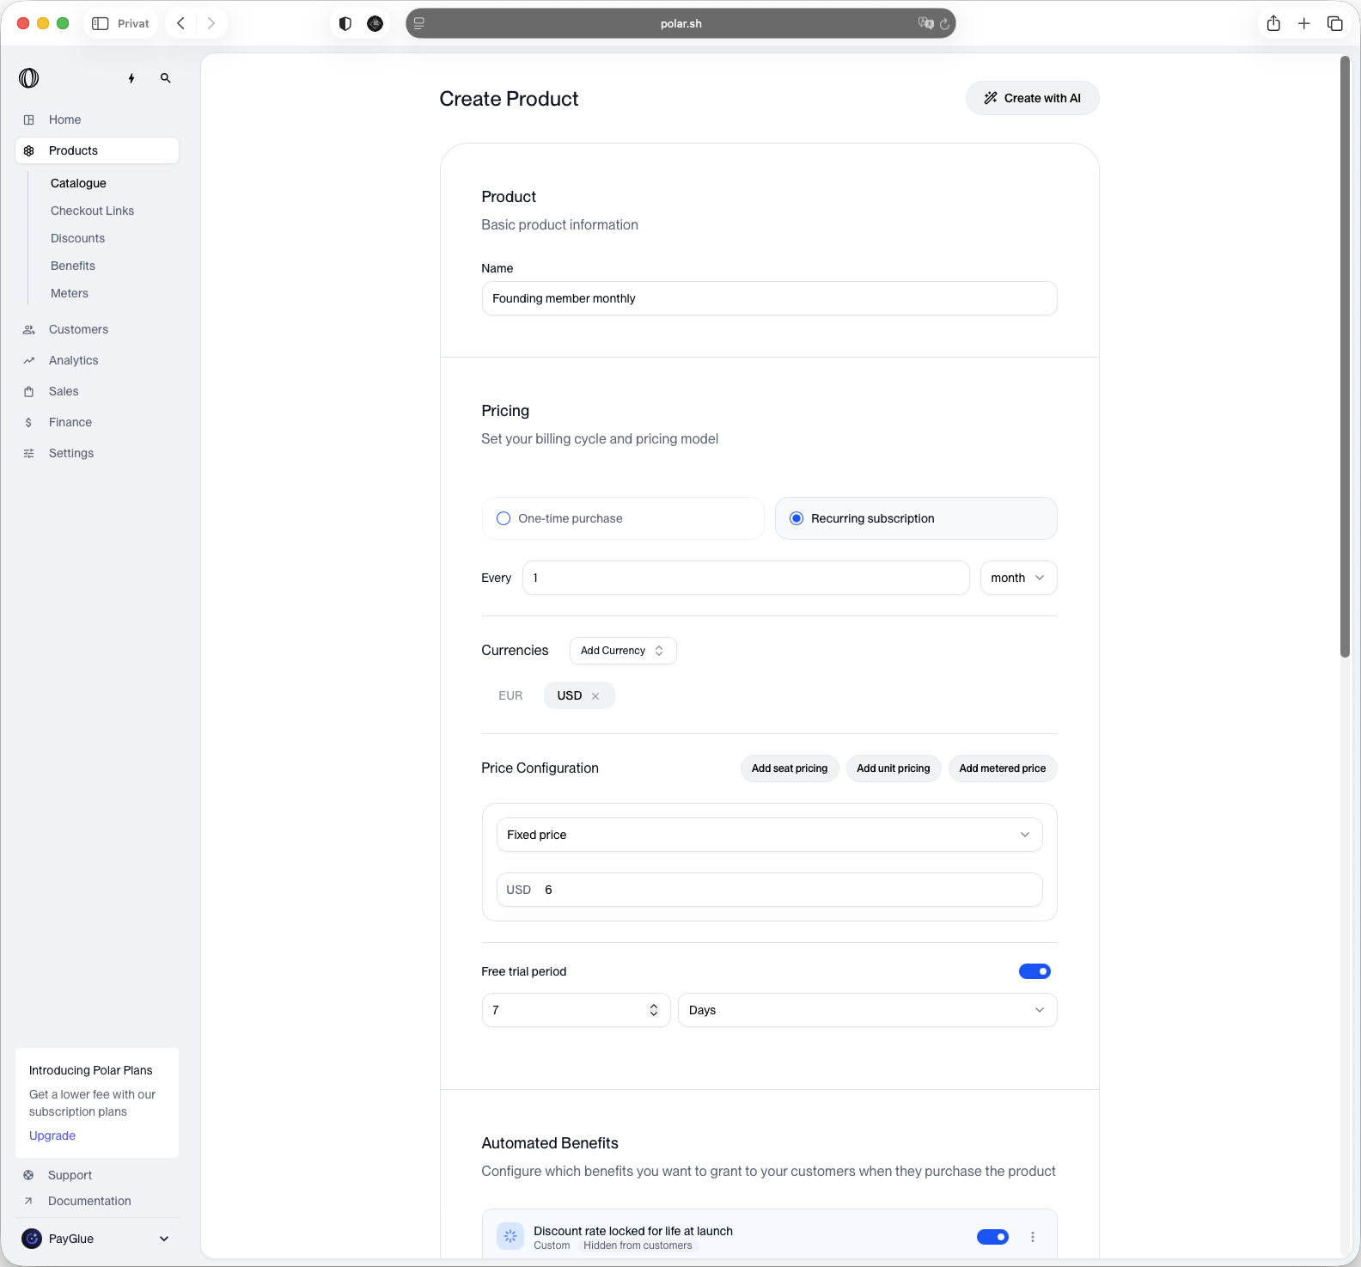The width and height of the screenshot is (1361, 1267).
Task: Click the PayGlue organization avatar
Action: pyautogui.click(x=32, y=1239)
